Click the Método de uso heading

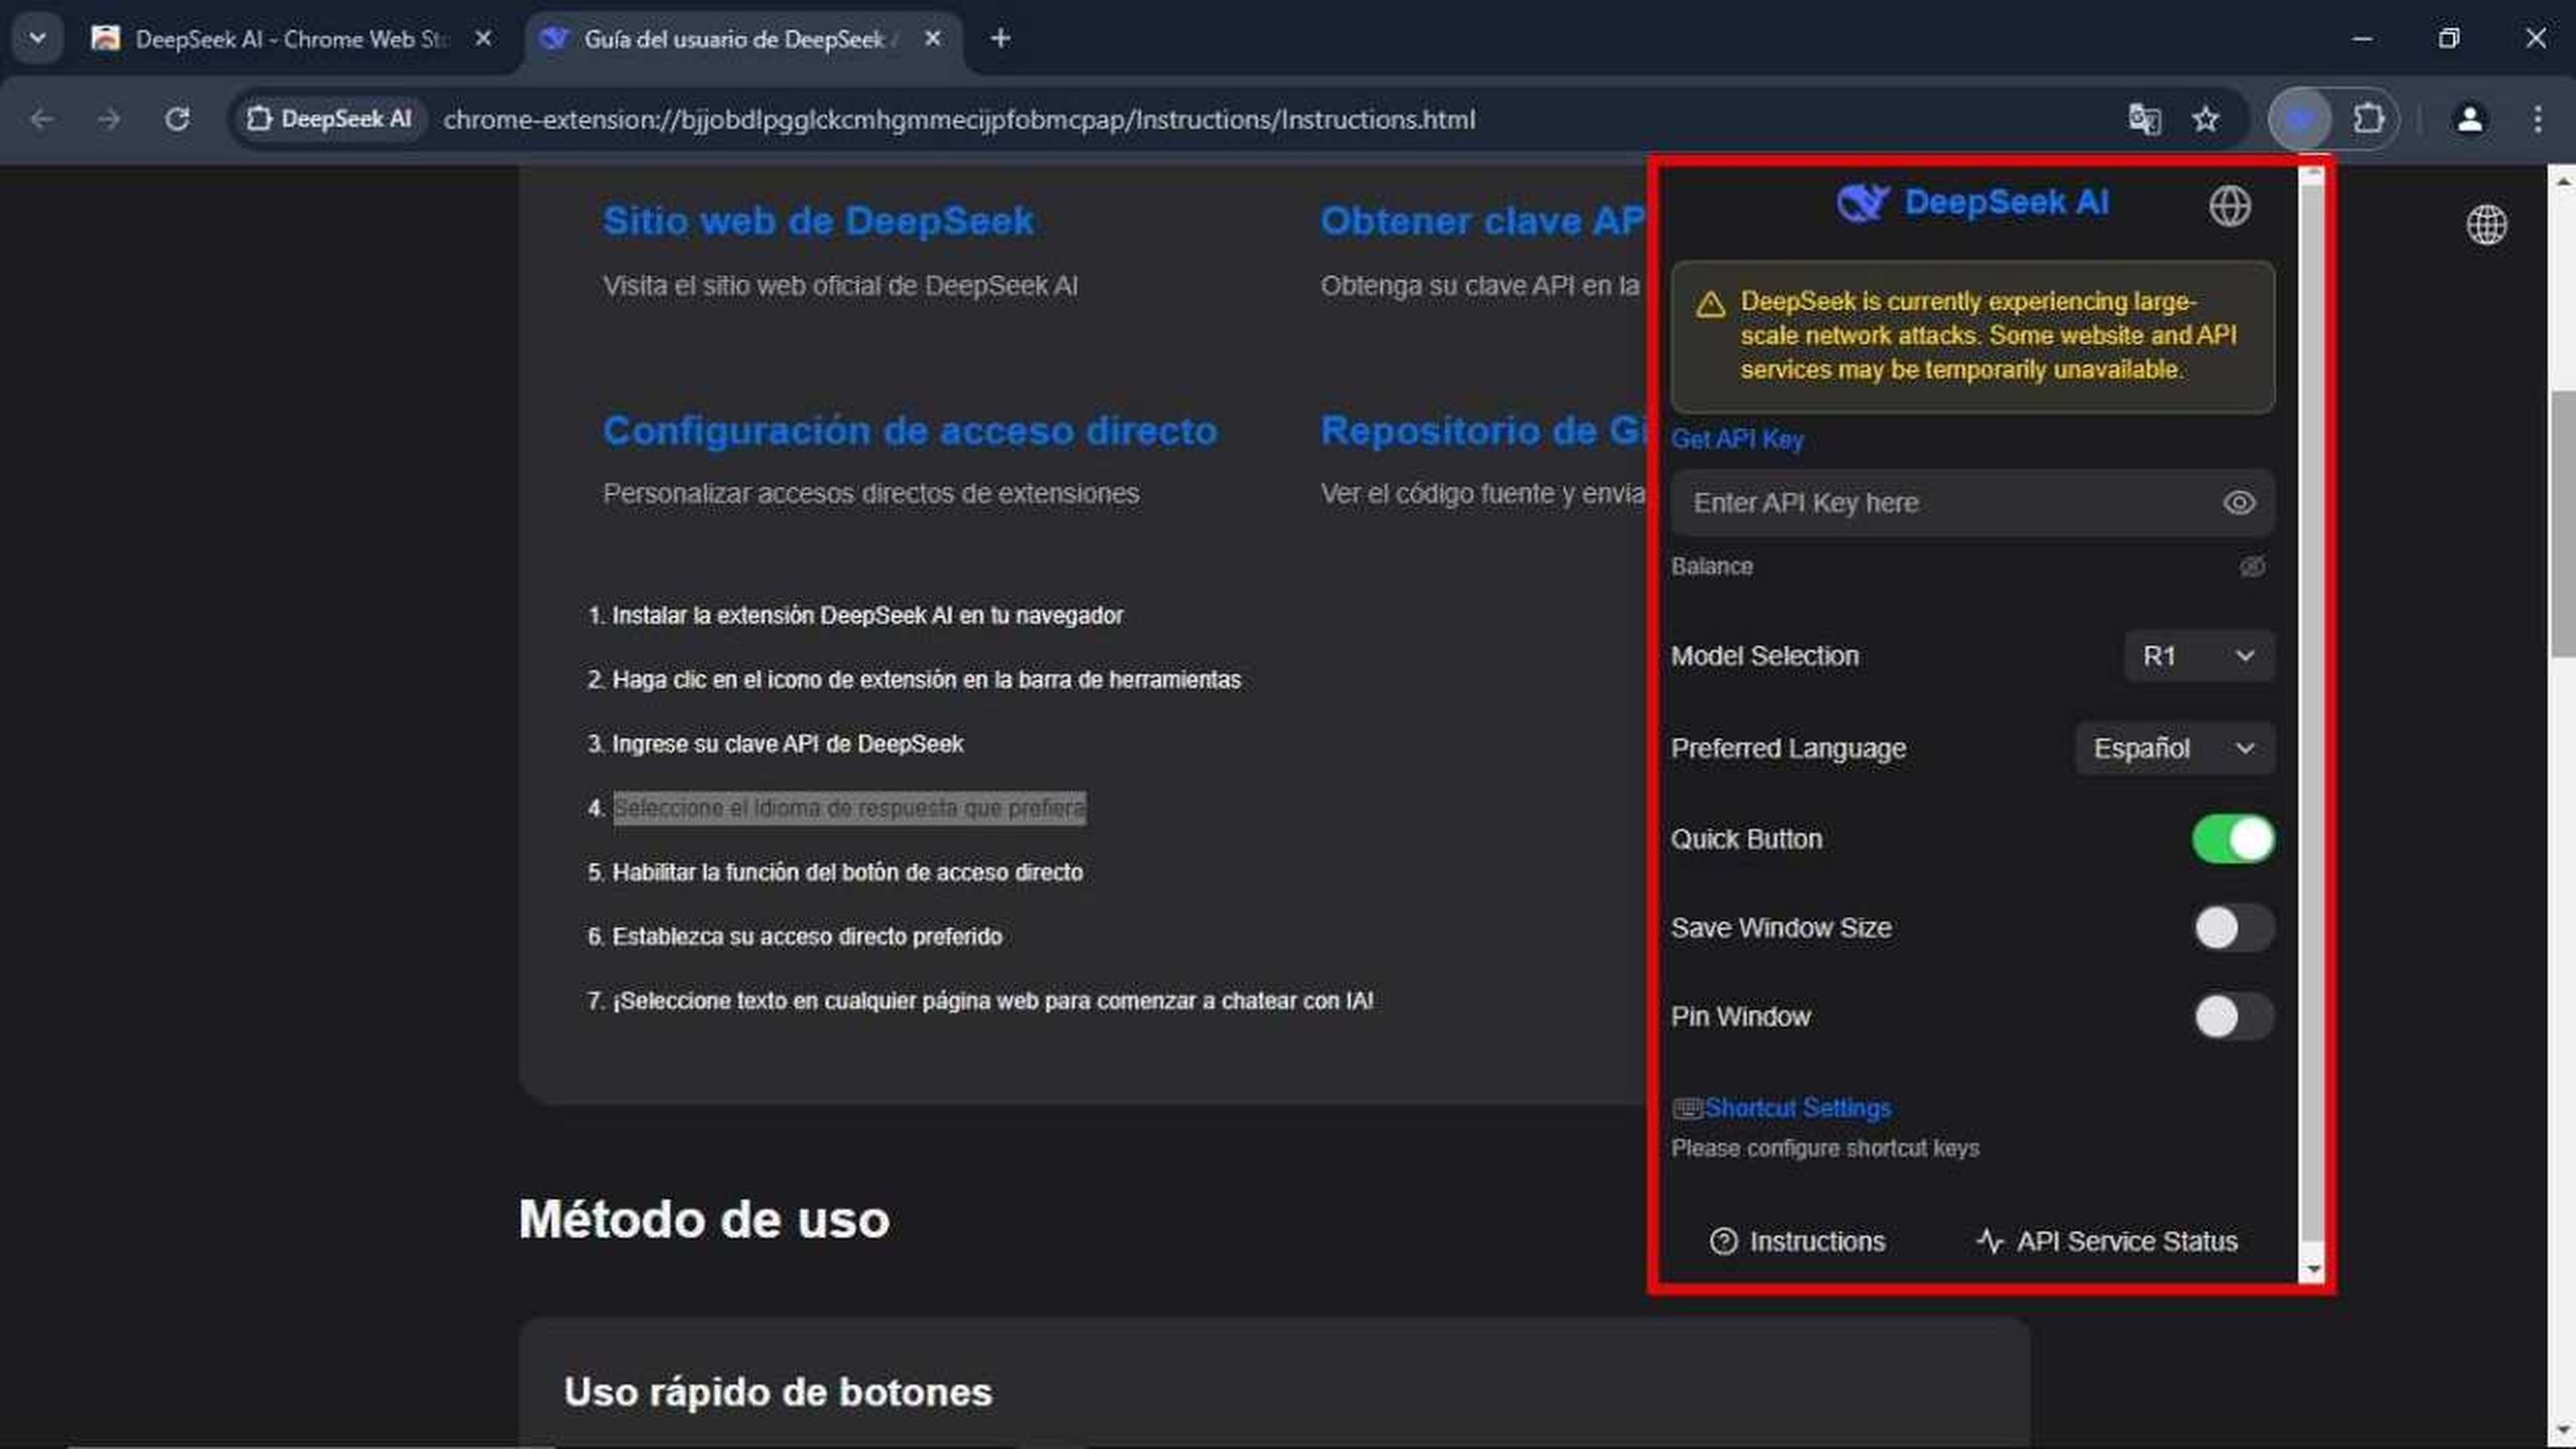coord(704,1220)
